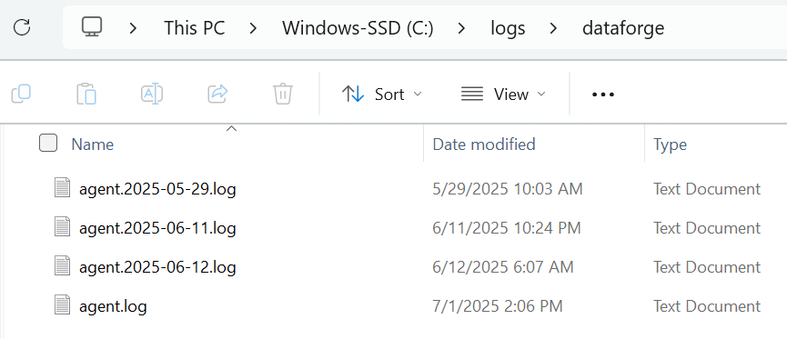
Task: Click the Refresh icon
Action: tap(22, 27)
